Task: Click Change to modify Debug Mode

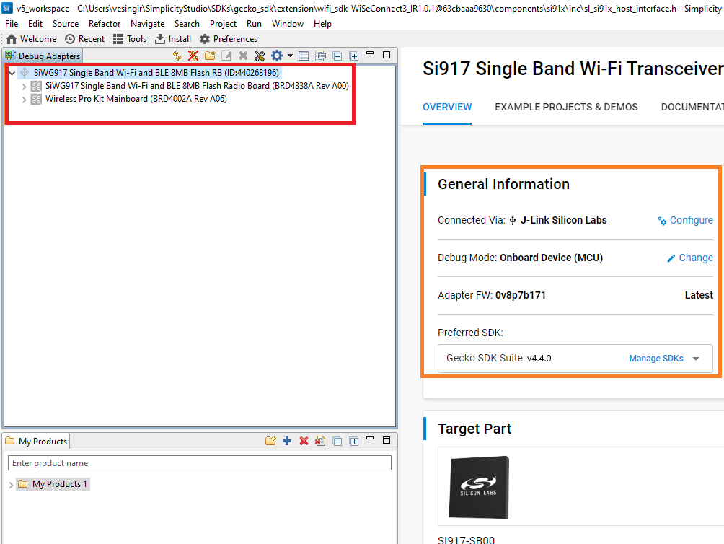Action: coord(694,258)
